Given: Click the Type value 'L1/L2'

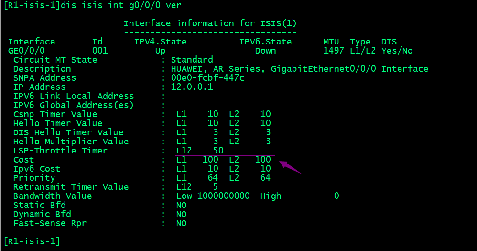Looking at the screenshot, I should tap(363, 51).
